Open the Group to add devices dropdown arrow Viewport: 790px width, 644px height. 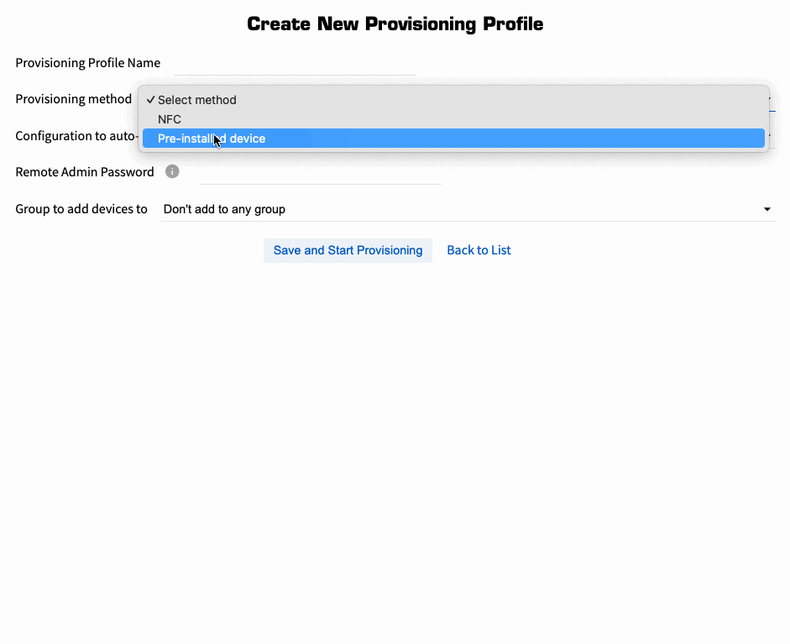click(766, 208)
